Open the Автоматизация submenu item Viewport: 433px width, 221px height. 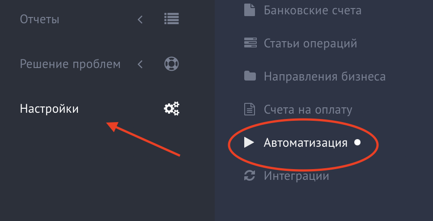click(x=306, y=143)
